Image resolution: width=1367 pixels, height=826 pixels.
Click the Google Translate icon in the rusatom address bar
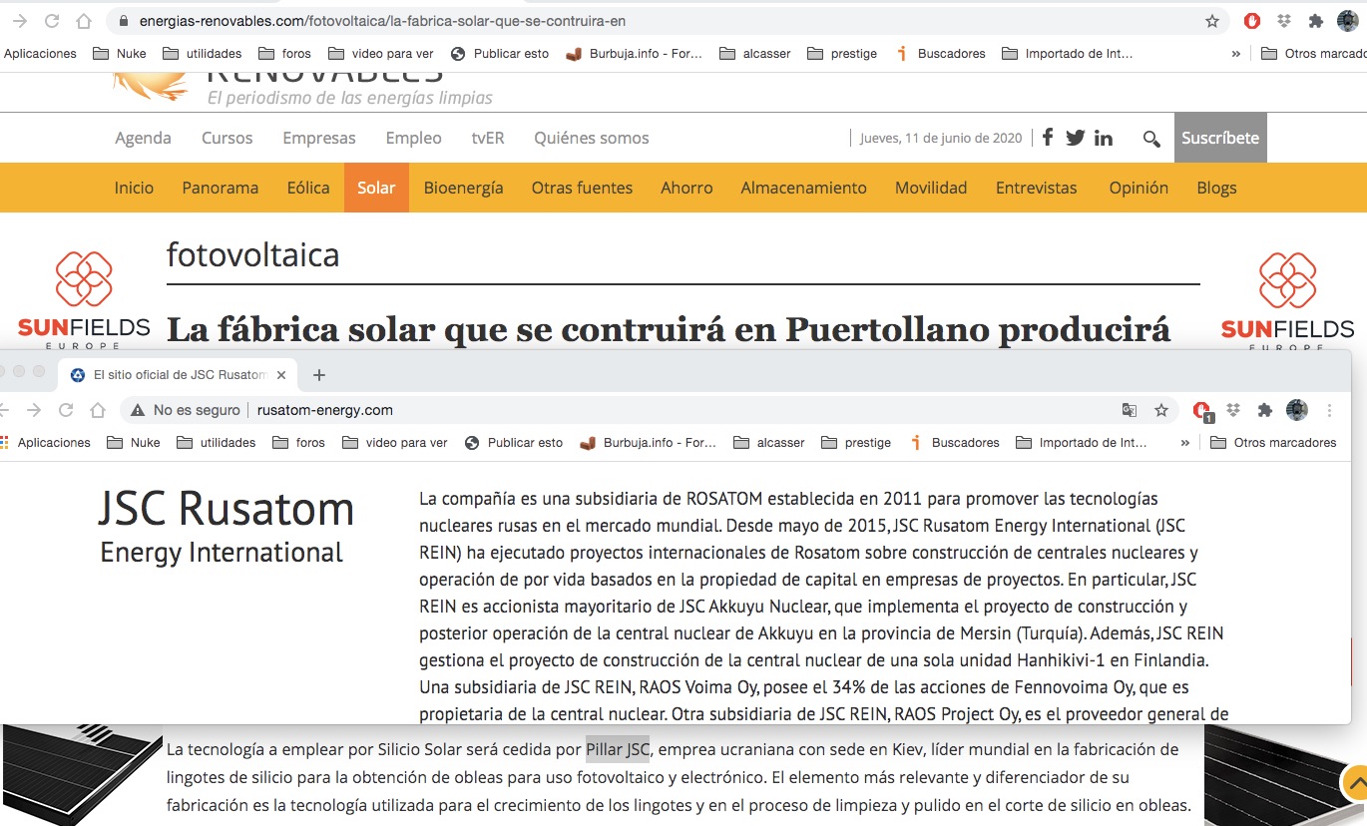tap(1130, 410)
